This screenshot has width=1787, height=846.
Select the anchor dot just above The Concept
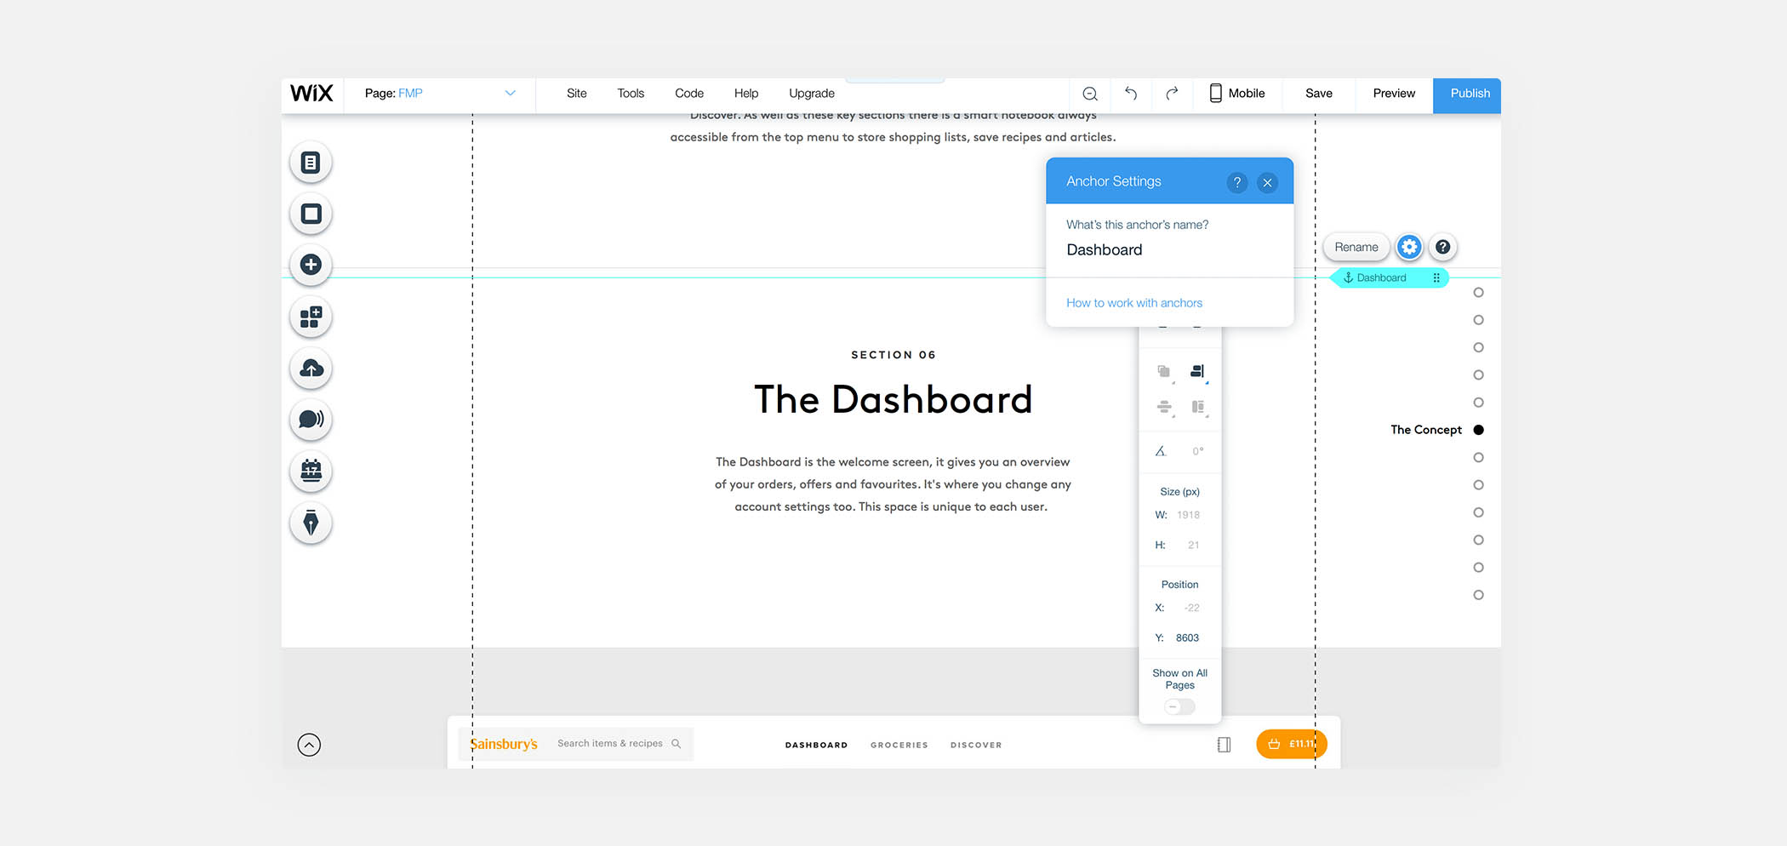1478,403
